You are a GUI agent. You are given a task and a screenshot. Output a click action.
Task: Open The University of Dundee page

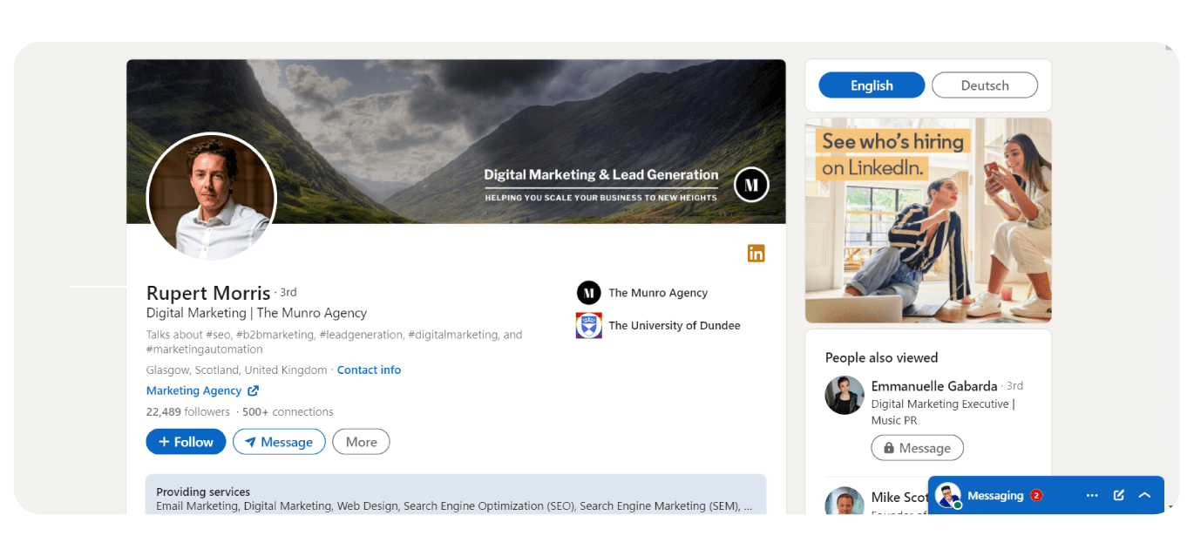click(675, 325)
